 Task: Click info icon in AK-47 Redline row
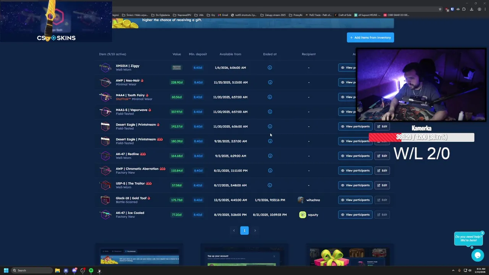pos(270,156)
